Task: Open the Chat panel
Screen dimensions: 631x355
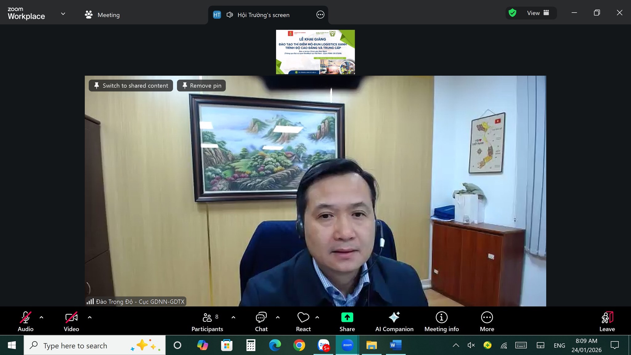Action: coord(261,322)
